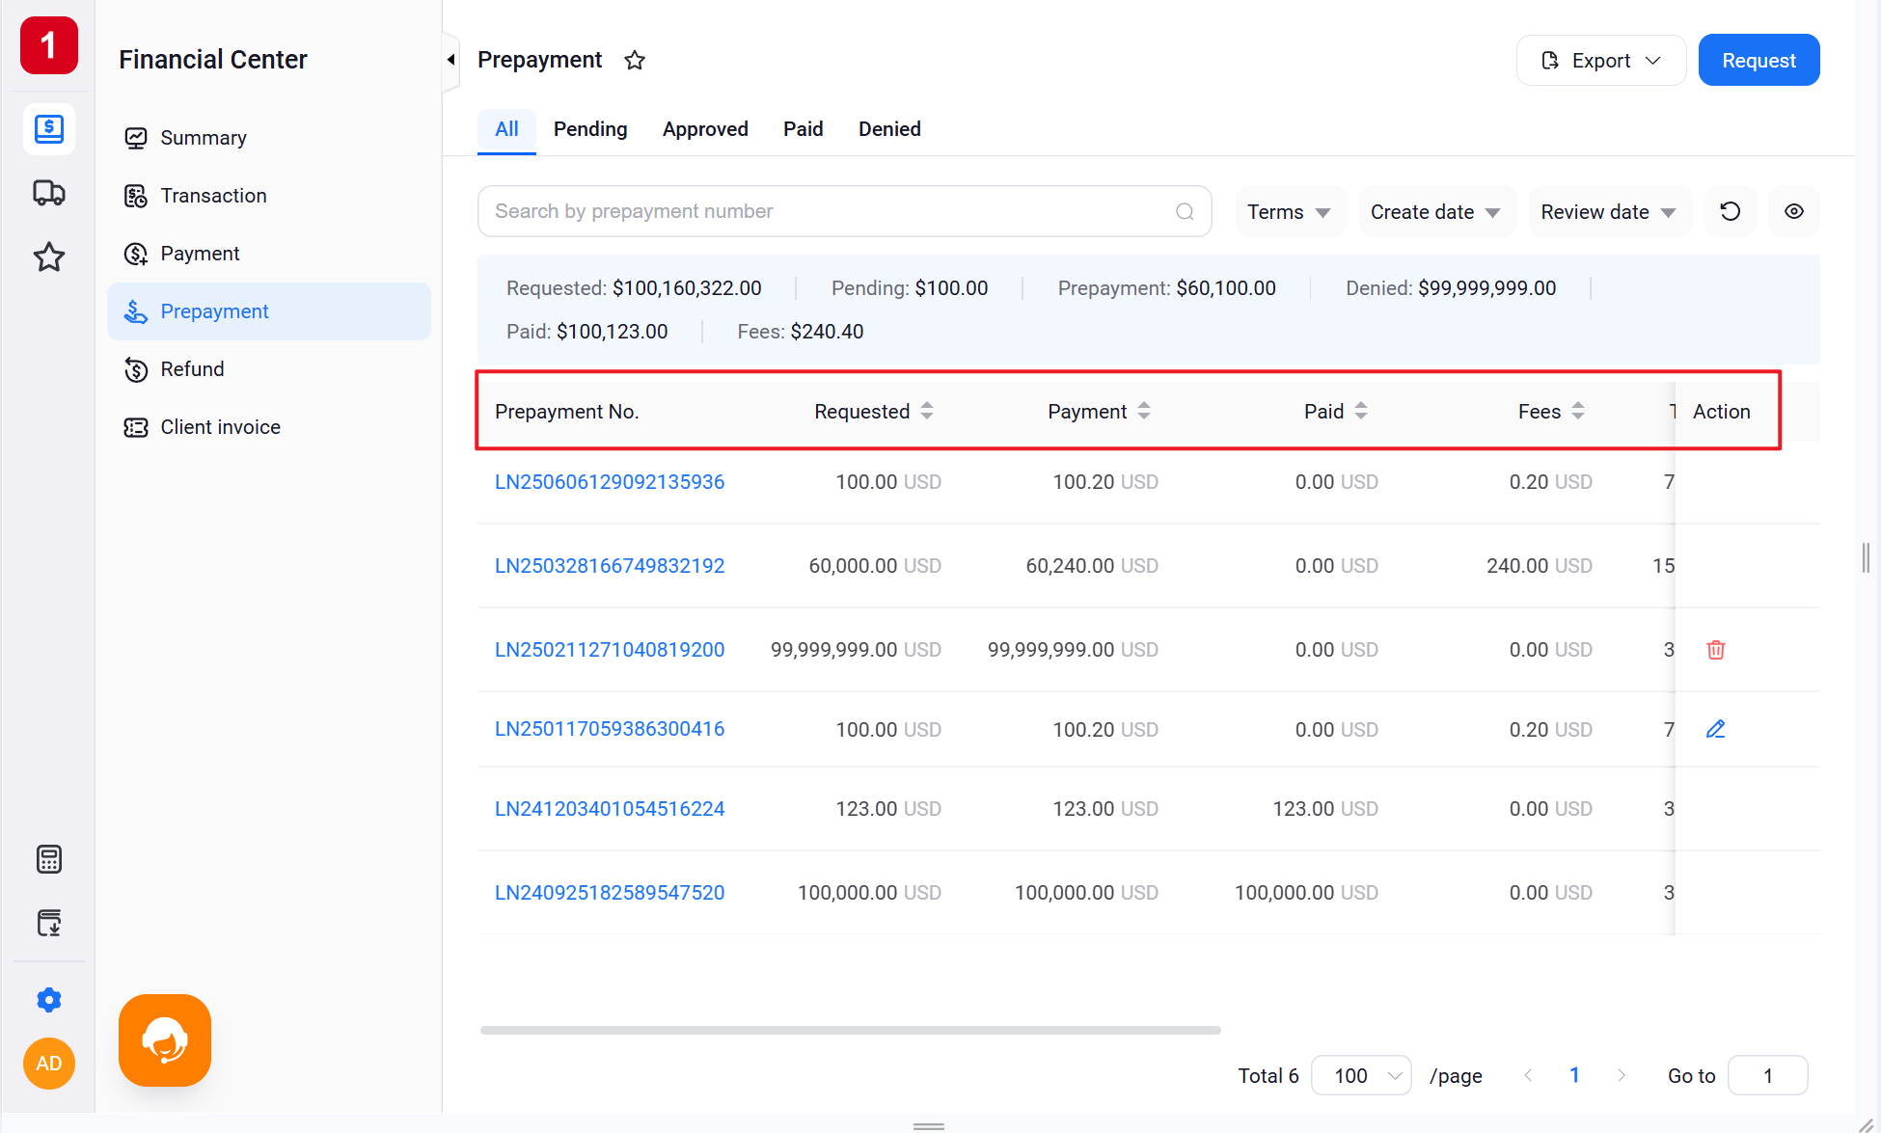Click the 240.00 USD fees cell
The height and width of the screenshot is (1133, 1881).
click(x=1540, y=566)
